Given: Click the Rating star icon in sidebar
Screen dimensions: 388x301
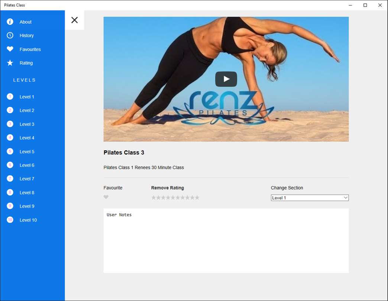Looking at the screenshot, I should click(x=10, y=63).
